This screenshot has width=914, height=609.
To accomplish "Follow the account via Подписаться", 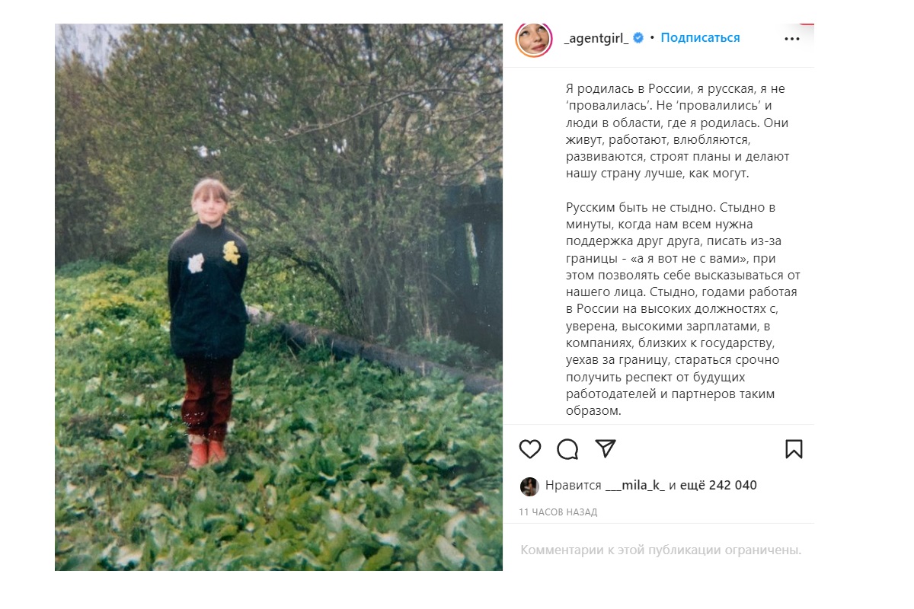I will pos(700,38).
